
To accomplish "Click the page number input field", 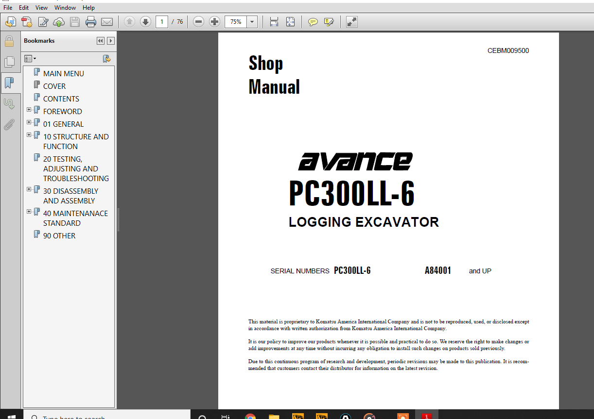I will point(162,22).
